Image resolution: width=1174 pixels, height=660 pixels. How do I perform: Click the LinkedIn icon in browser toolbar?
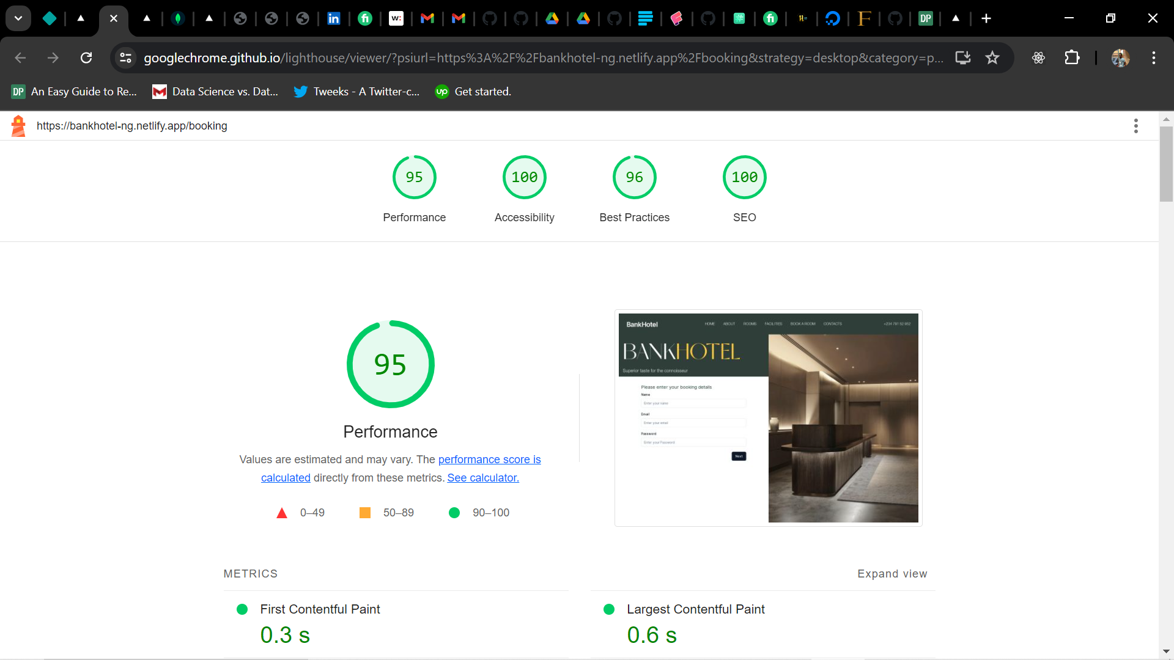click(334, 18)
